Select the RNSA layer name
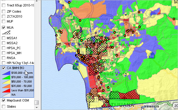The width and height of the screenshot is (178, 110). pyautogui.click(x=11, y=58)
